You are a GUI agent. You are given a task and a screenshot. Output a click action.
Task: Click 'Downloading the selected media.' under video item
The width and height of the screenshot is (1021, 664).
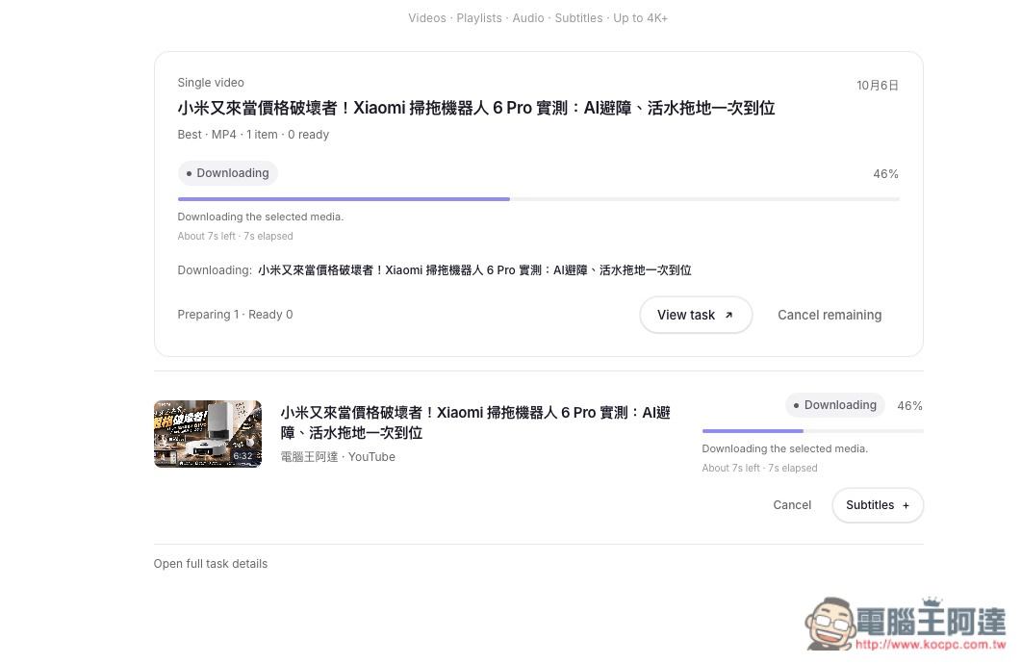pyautogui.click(x=784, y=448)
